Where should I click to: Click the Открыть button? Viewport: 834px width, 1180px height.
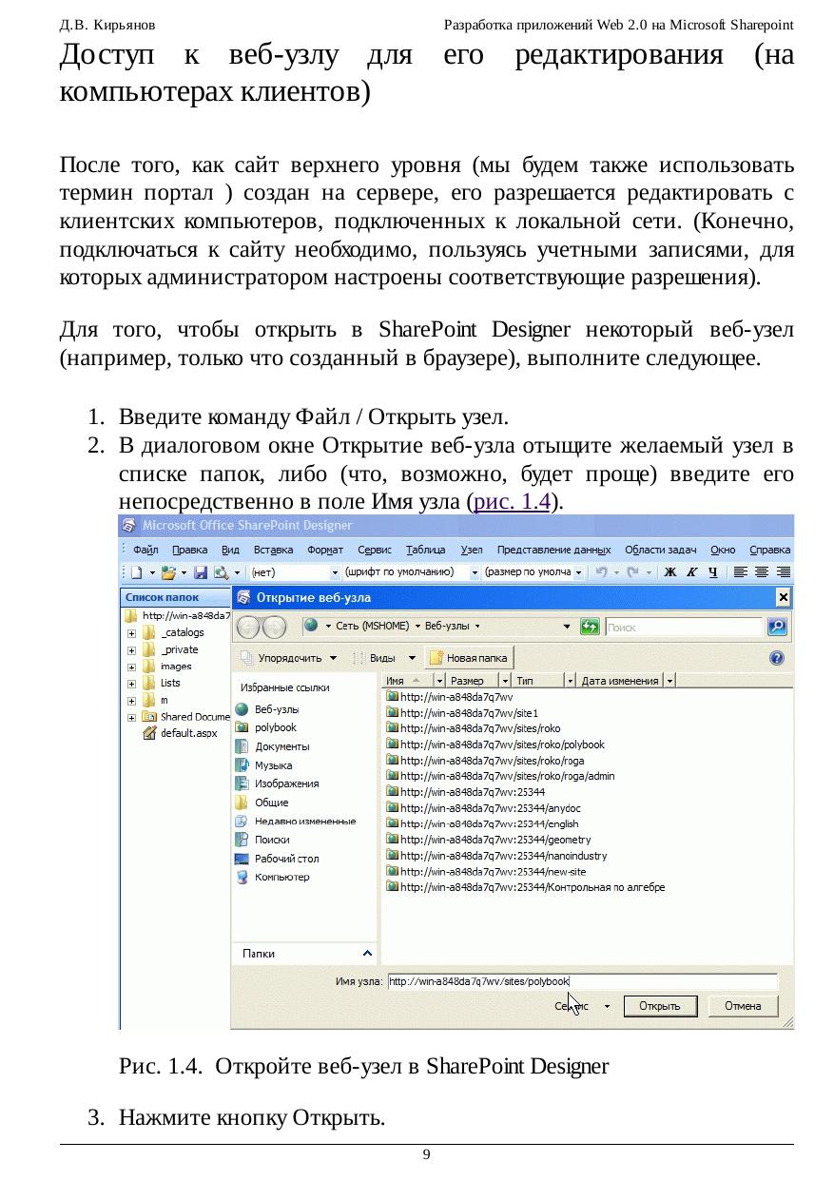(x=660, y=1006)
